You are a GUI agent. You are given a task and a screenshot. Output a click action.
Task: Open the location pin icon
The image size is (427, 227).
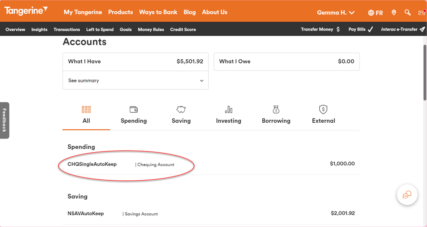click(x=394, y=13)
